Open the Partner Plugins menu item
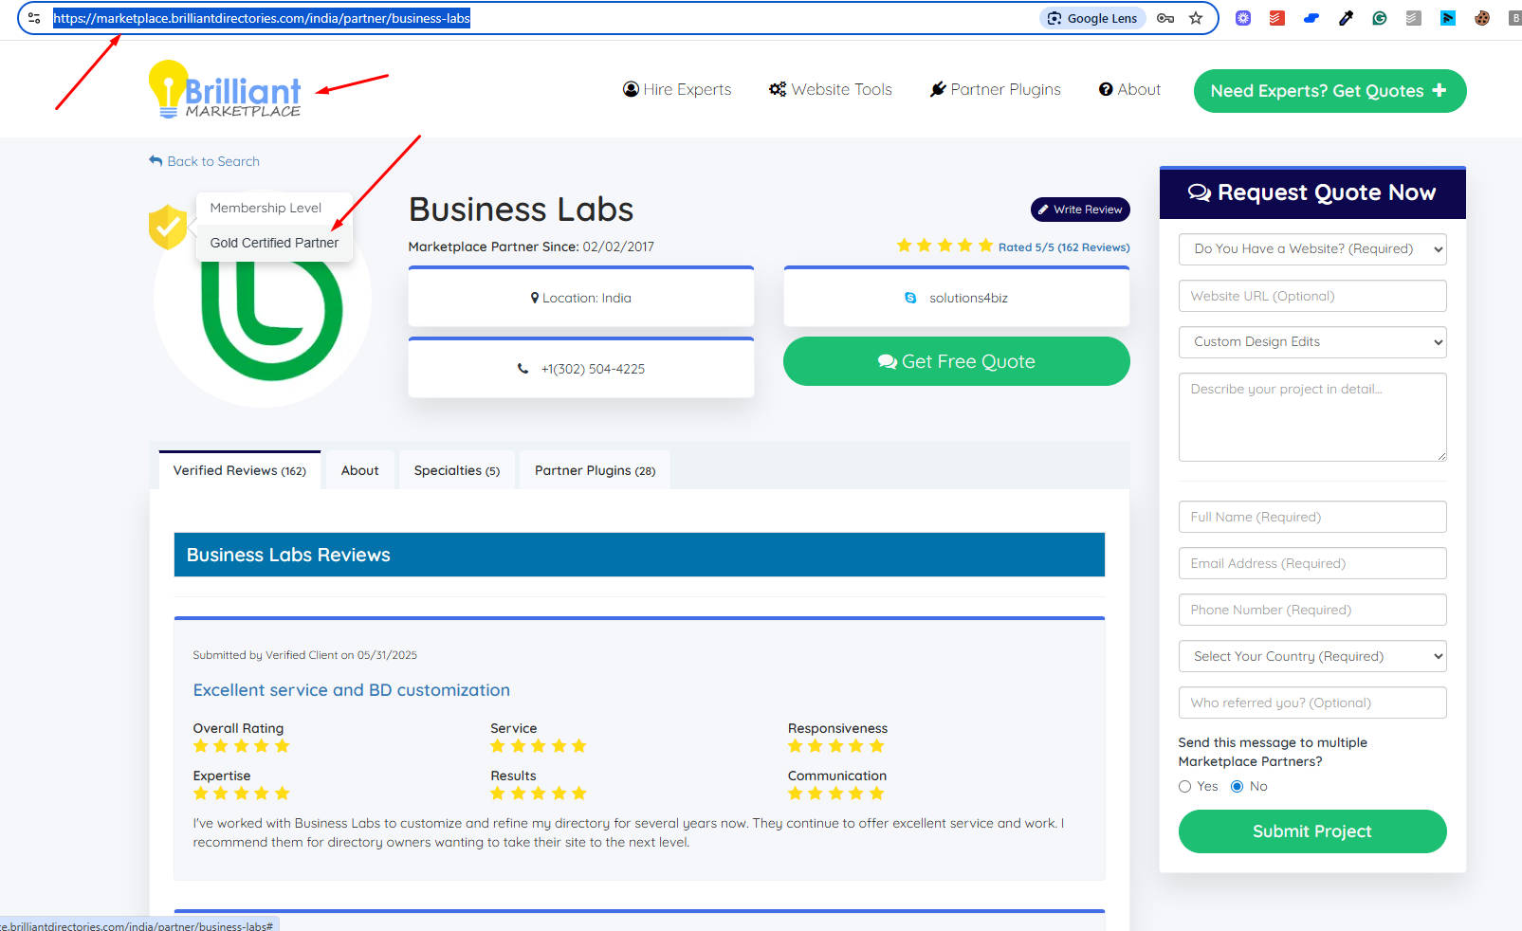Screen dimensions: 1522x931 pos(995,89)
